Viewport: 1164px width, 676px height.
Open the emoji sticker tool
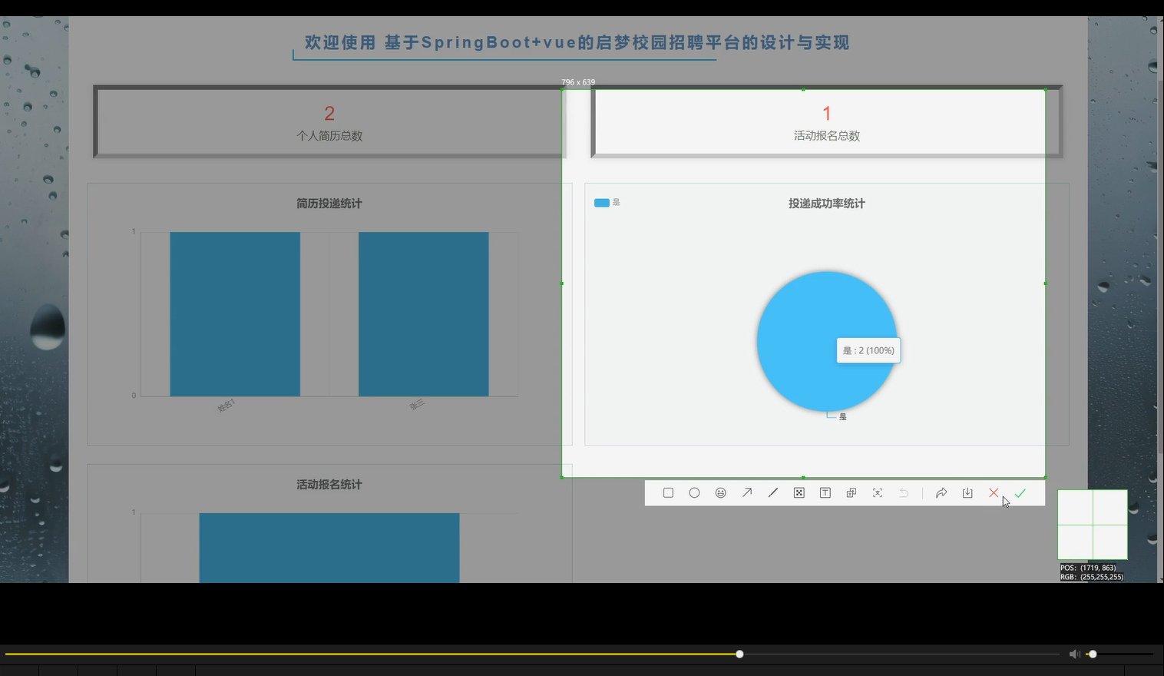pyautogui.click(x=720, y=493)
